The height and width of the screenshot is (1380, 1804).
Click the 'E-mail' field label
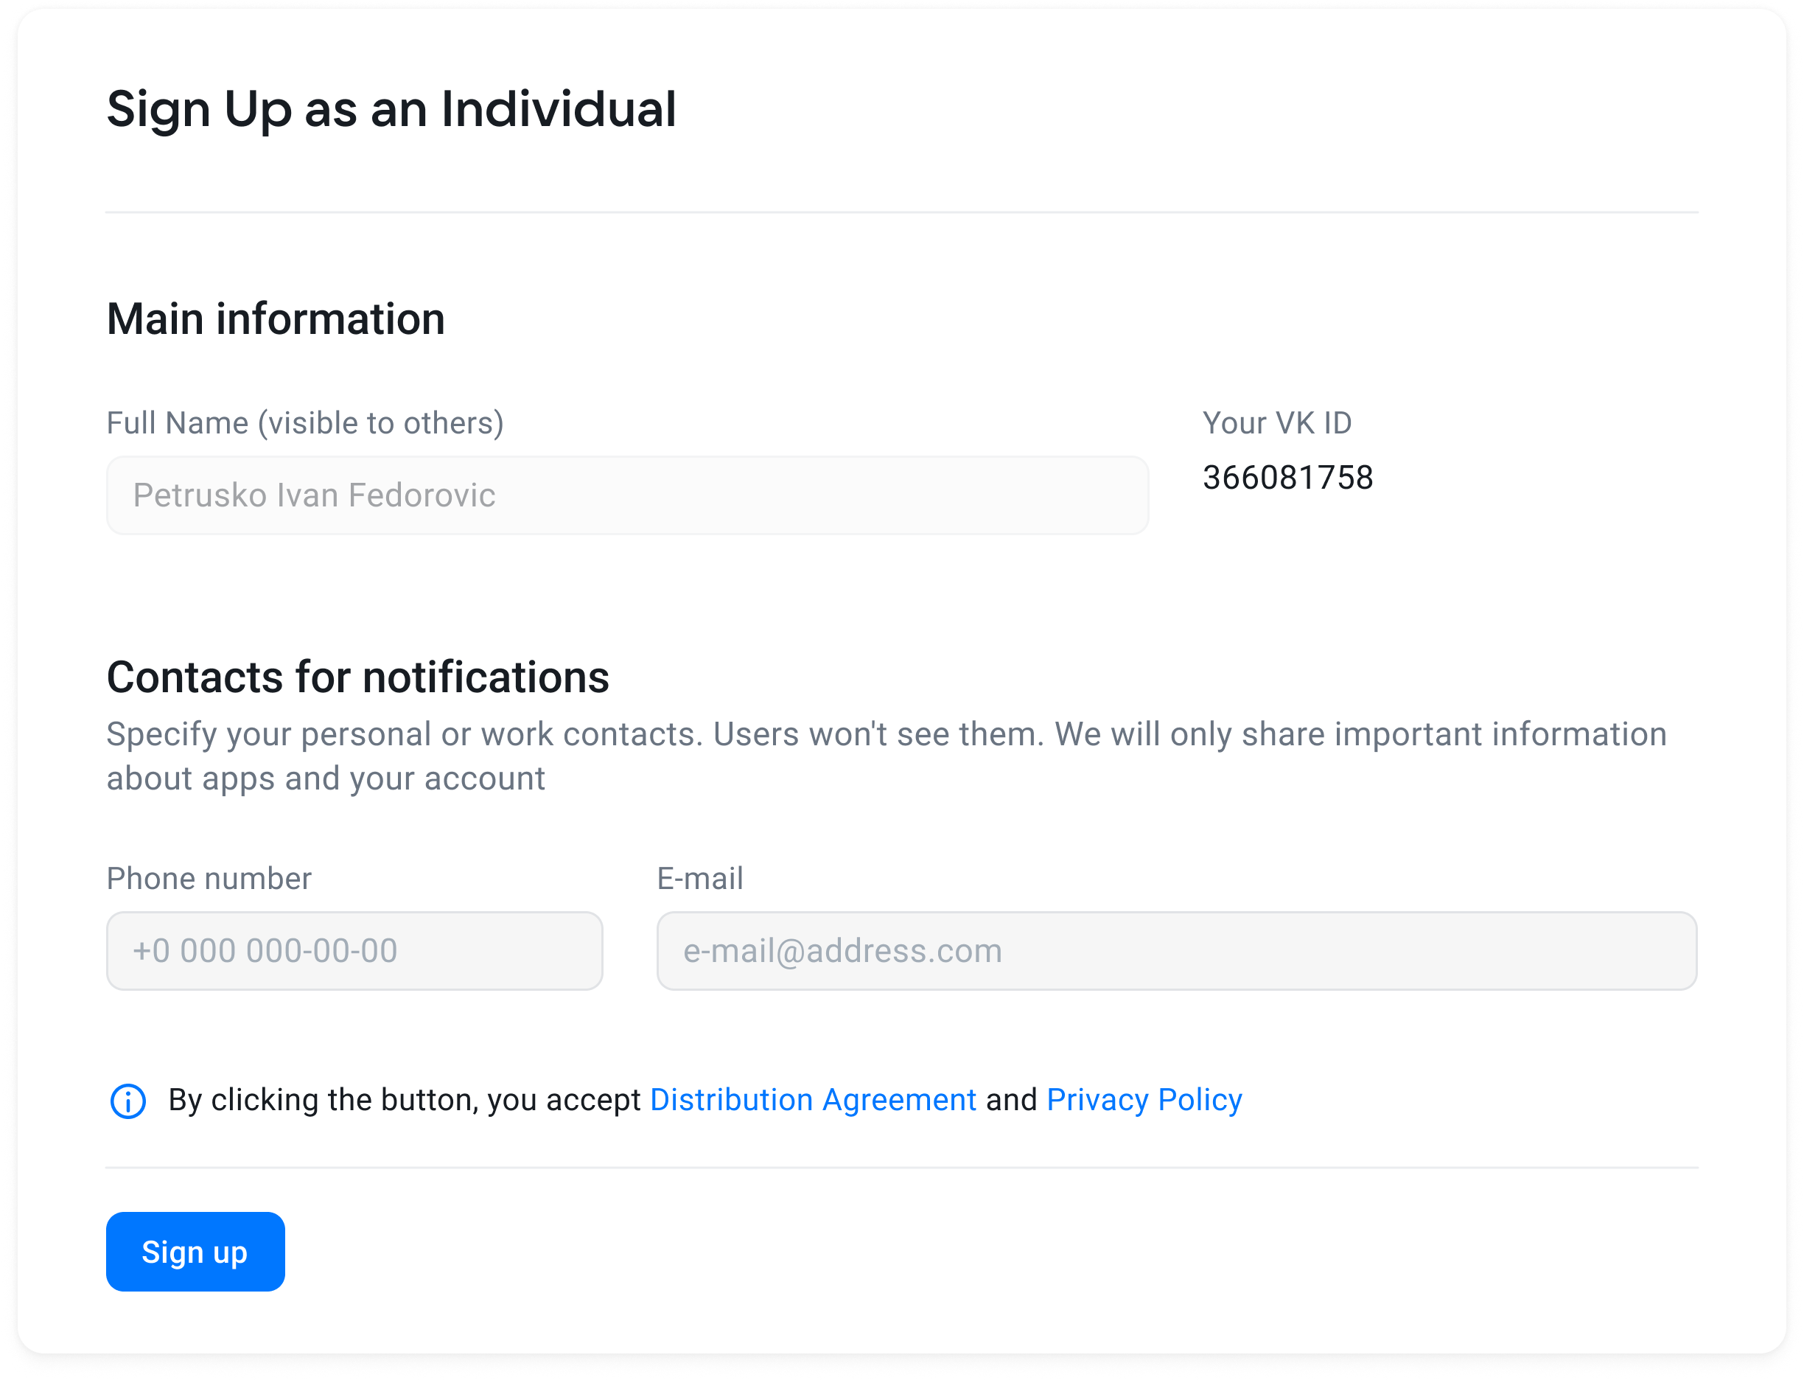coord(699,879)
